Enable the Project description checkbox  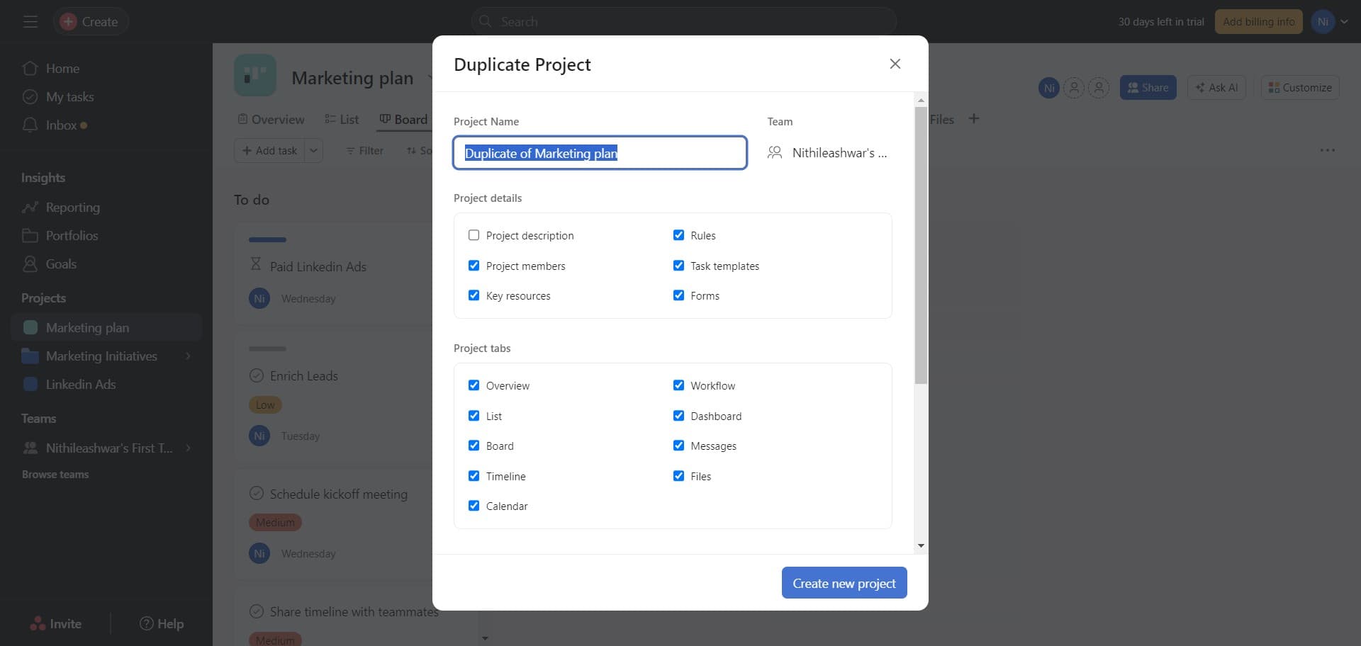(474, 234)
